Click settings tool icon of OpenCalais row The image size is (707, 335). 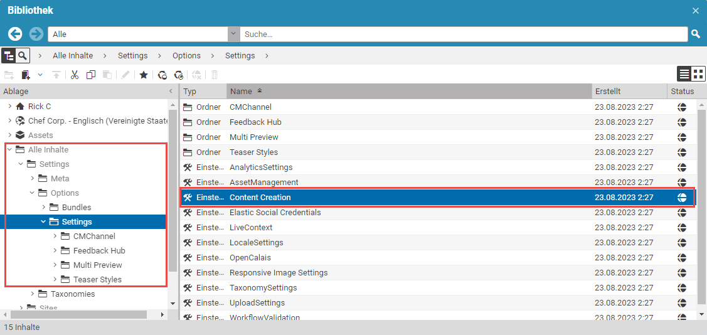[x=188, y=258]
